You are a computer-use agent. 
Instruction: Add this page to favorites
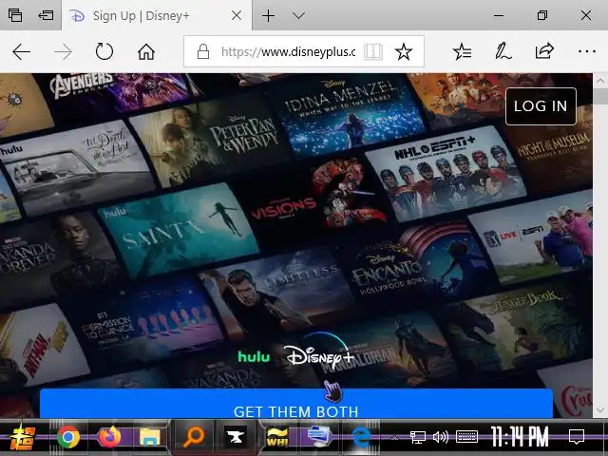403,51
